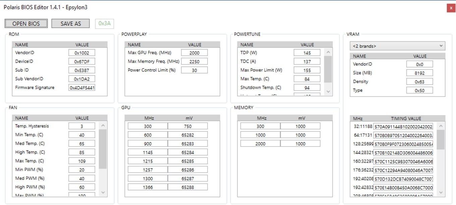Select GPU 1257 MHz cell

pos(148,170)
